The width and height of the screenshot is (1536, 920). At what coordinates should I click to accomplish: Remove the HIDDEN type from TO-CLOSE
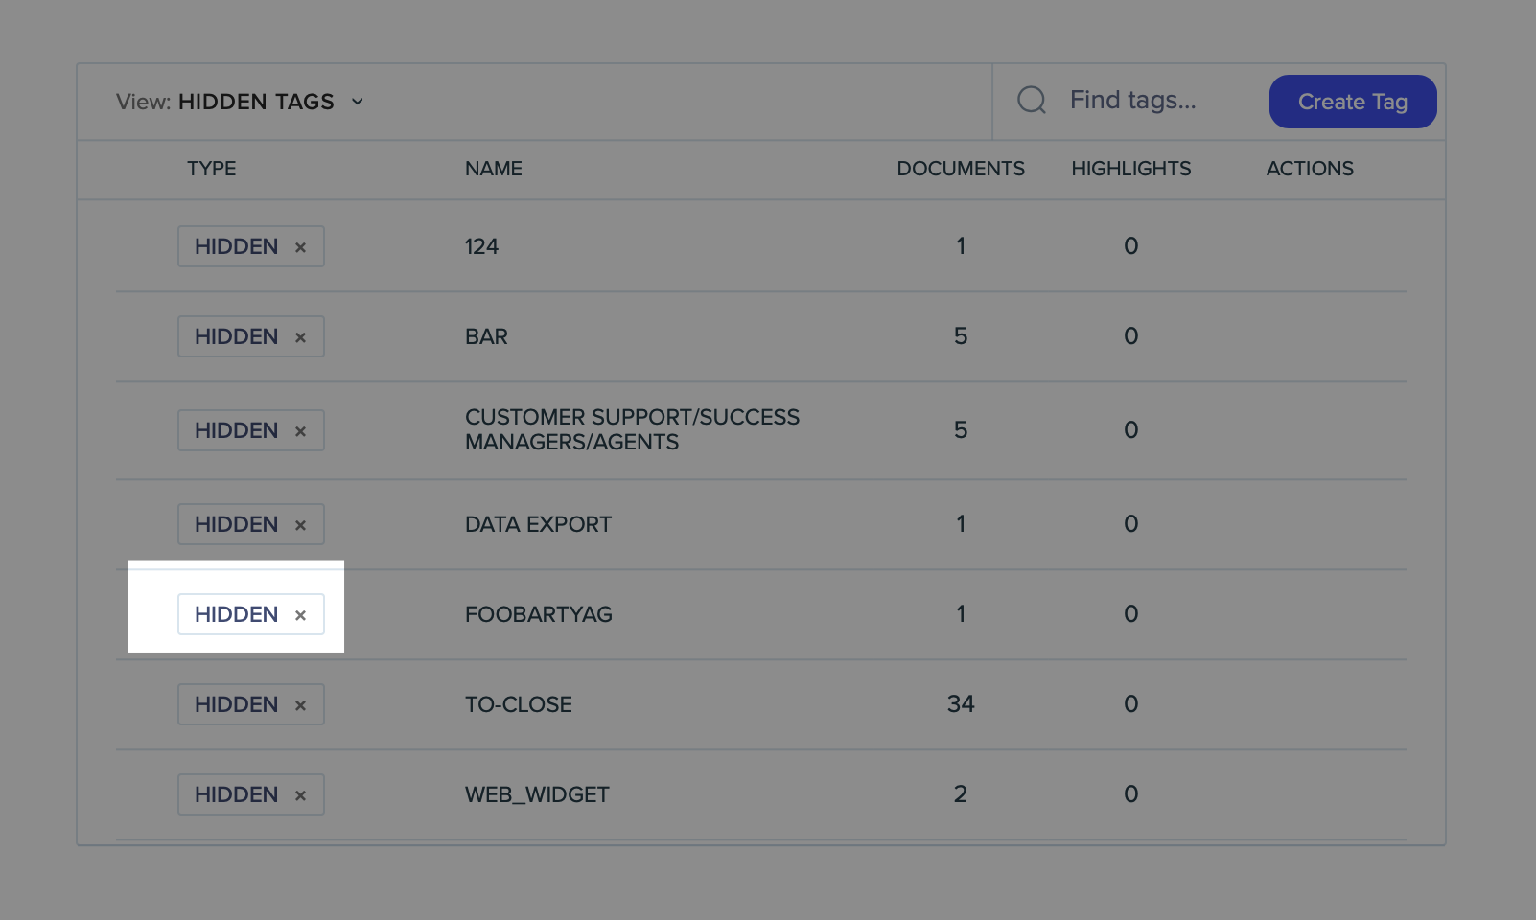pyautogui.click(x=300, y=705)
